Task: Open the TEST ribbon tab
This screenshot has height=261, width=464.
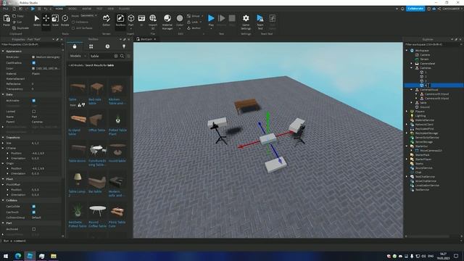Action: click(99, 9)
